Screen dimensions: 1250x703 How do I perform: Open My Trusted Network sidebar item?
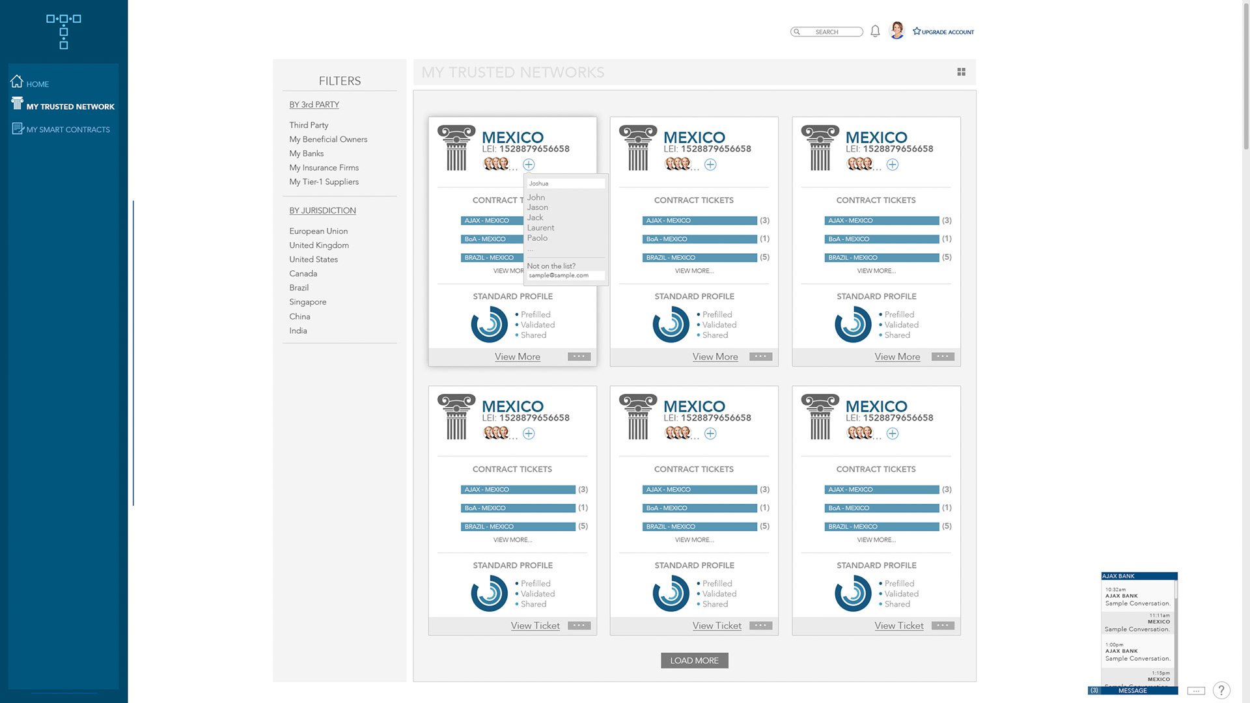[70, 107]
